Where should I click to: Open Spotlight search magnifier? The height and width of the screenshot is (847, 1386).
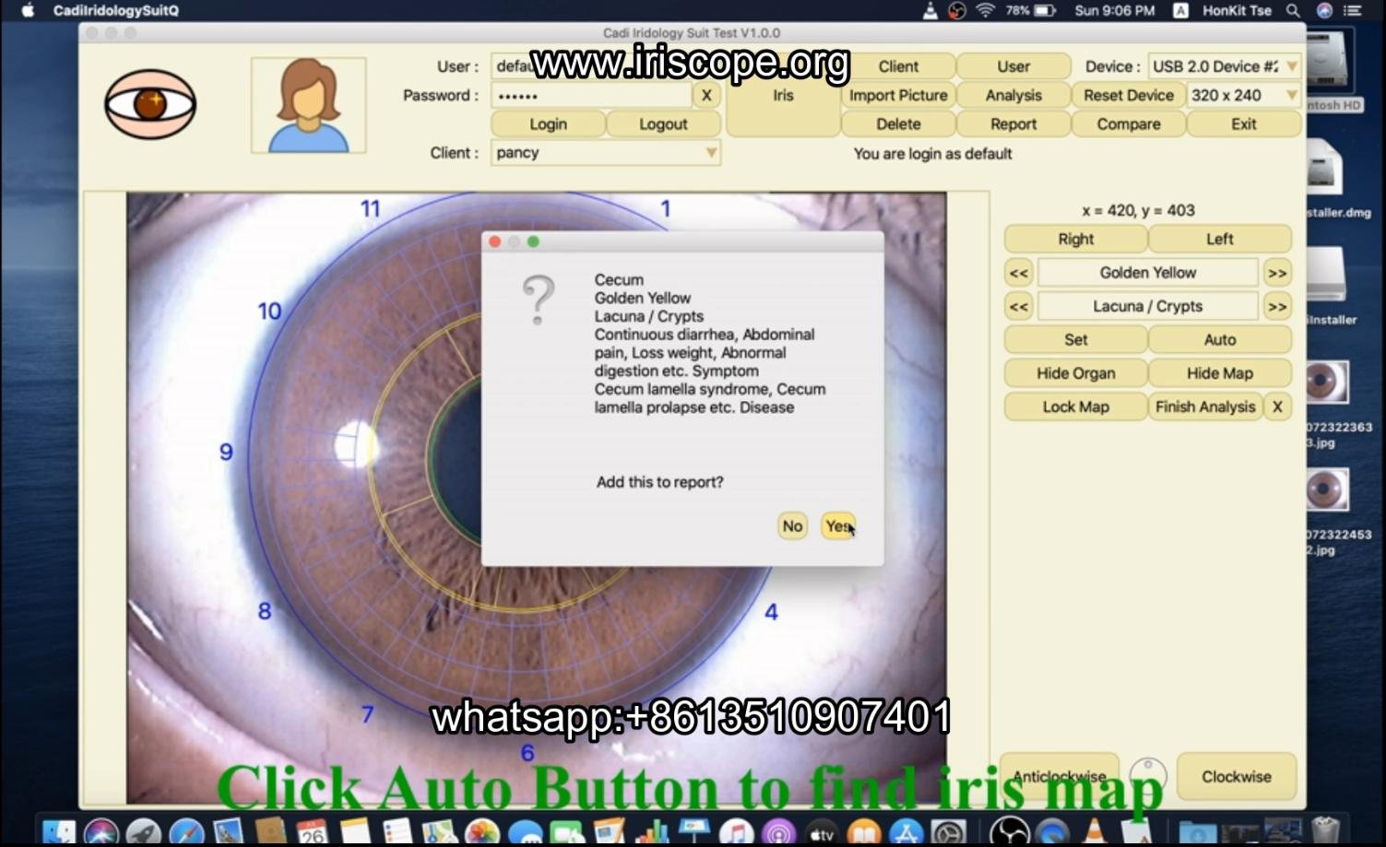[1294, 11]
